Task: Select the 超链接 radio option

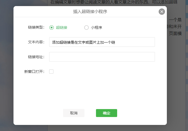Action: (x=52, y=27)
